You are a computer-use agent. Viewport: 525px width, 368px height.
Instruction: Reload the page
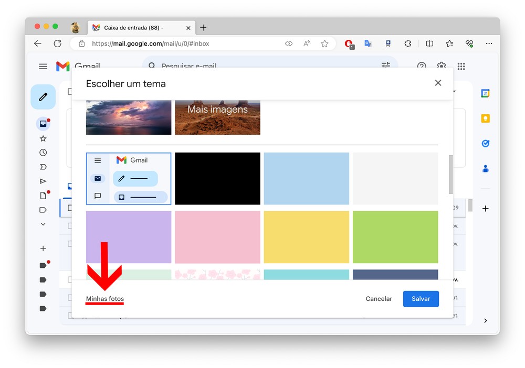[58, 44]
